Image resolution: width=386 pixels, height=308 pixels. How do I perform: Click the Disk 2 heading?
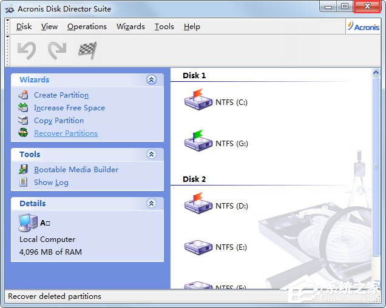coord(194,179)
